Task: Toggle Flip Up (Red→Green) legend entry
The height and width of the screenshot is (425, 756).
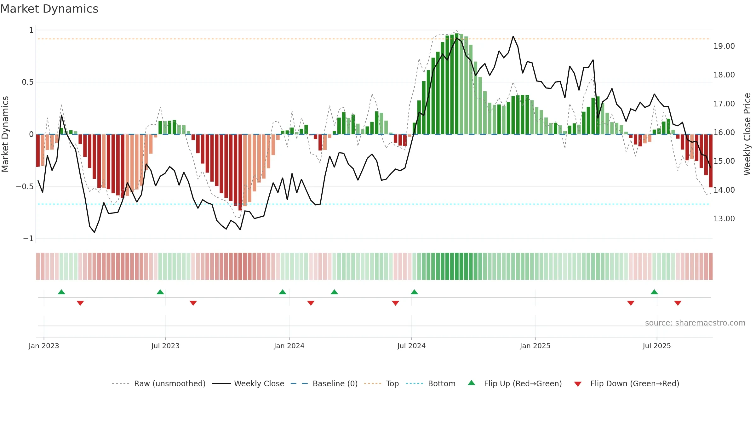Action: click(x=515, y=384)
